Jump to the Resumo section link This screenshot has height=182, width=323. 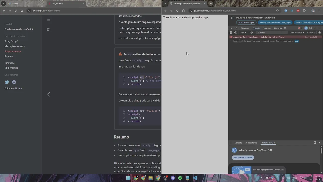click(9, 56)
